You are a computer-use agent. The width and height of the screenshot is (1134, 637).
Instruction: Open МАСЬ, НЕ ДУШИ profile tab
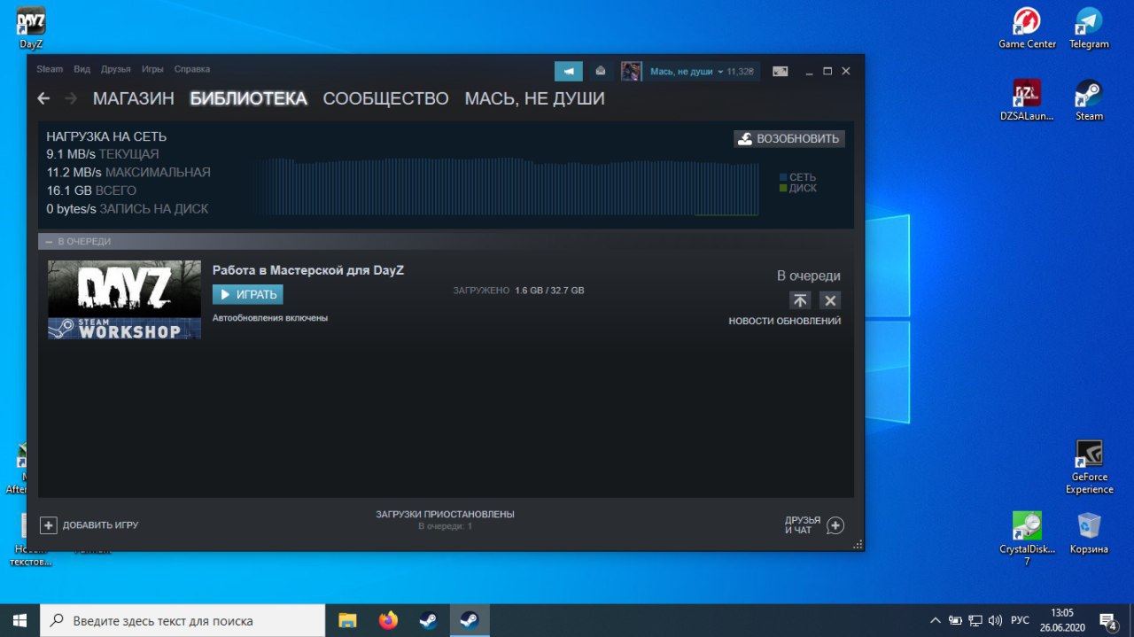[534, 98]
